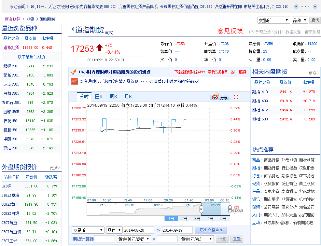Click the news ticker up arrow icon
Viewport: 321px width, 246px height.
(296, 7)
